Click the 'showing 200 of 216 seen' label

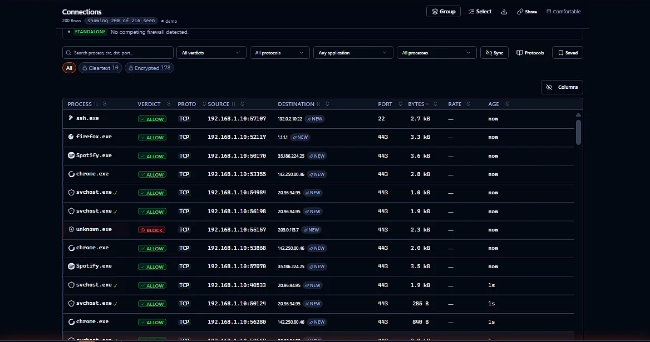pyautogui.click(x=121, y=21)
